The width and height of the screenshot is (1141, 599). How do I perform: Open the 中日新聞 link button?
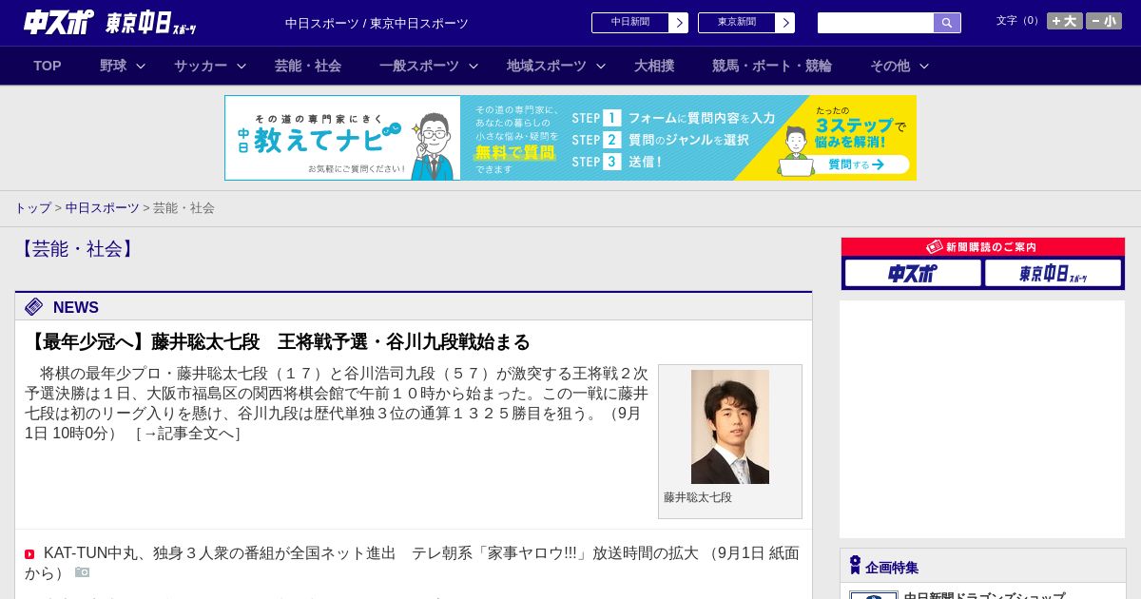coord(630,23)
